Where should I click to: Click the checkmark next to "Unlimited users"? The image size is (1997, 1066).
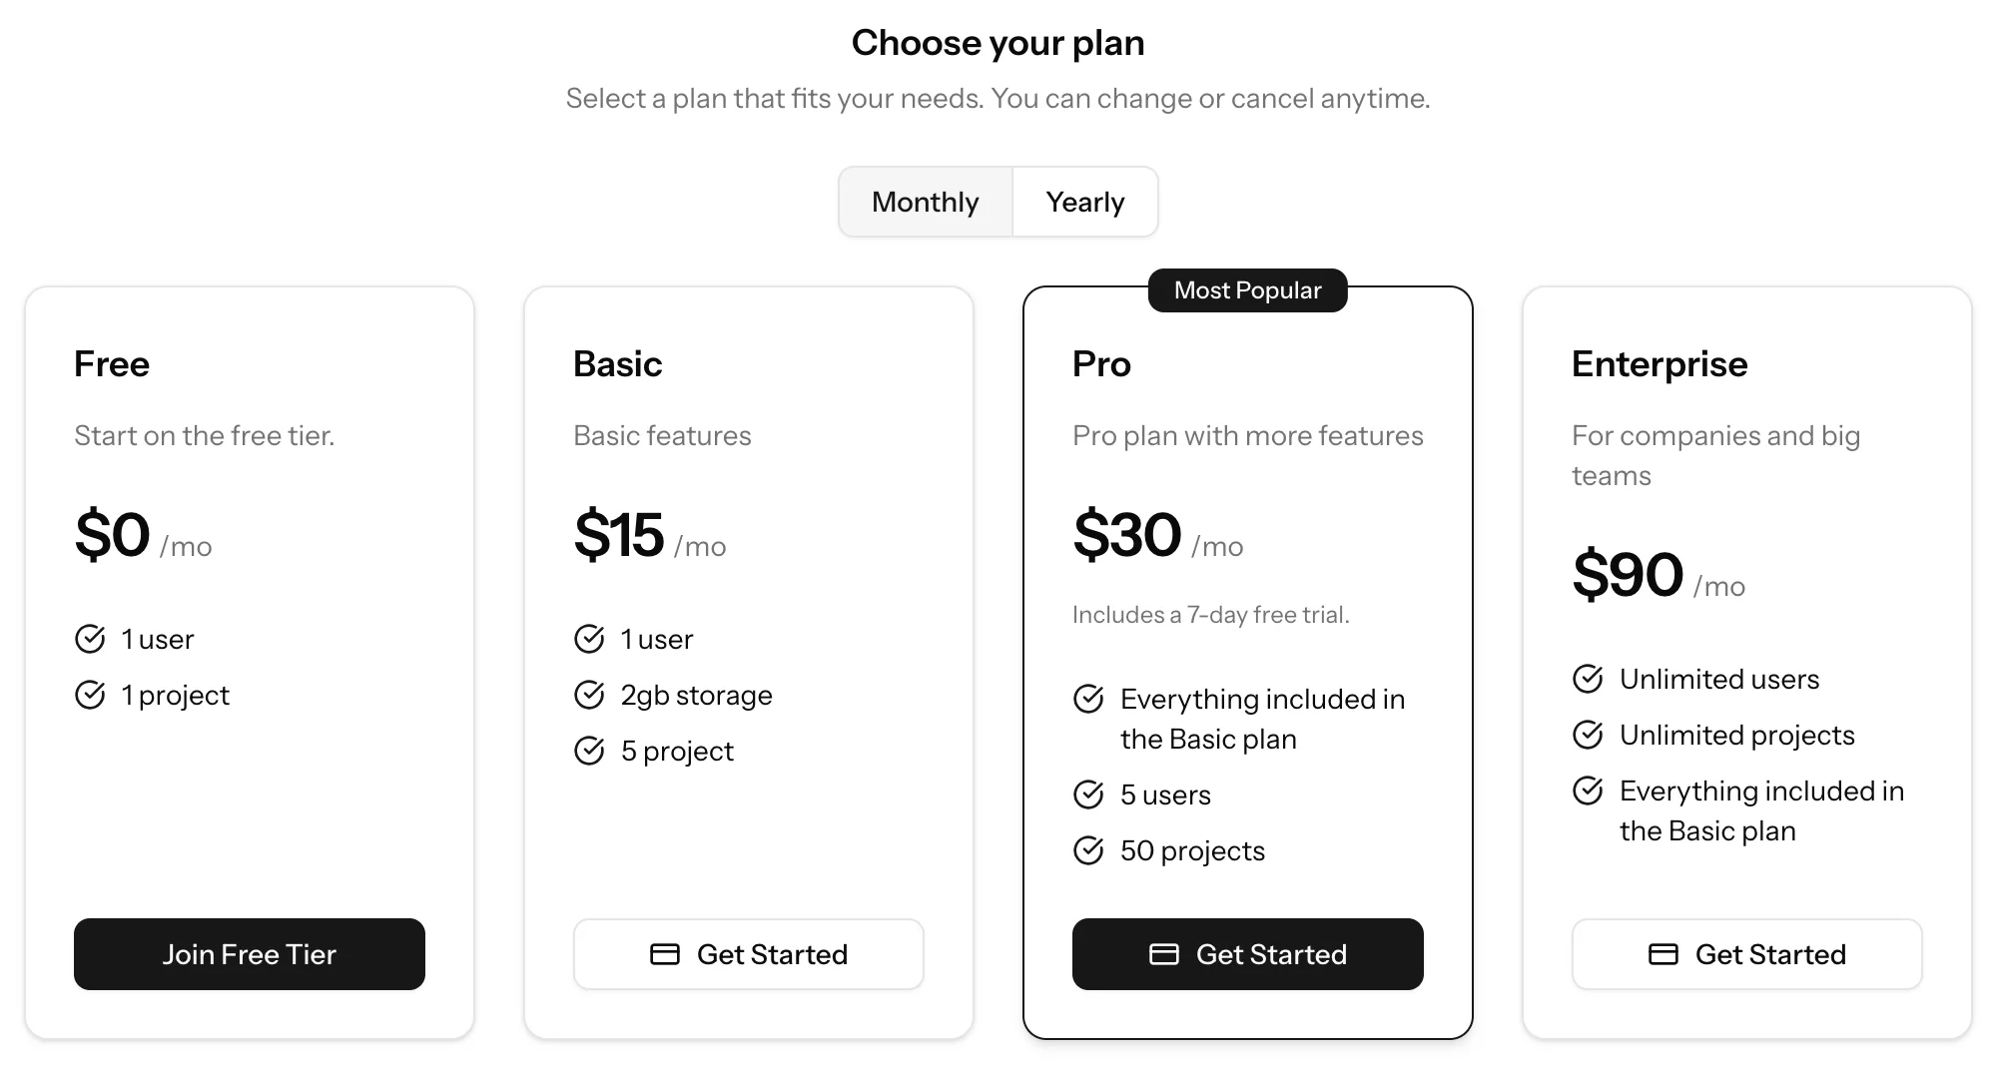pyautogui.click(x=1588, y=678)
